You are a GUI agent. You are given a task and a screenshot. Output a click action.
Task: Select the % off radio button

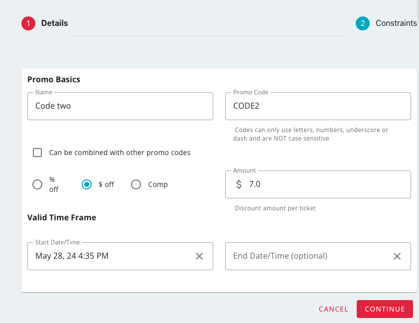(37, 184)
